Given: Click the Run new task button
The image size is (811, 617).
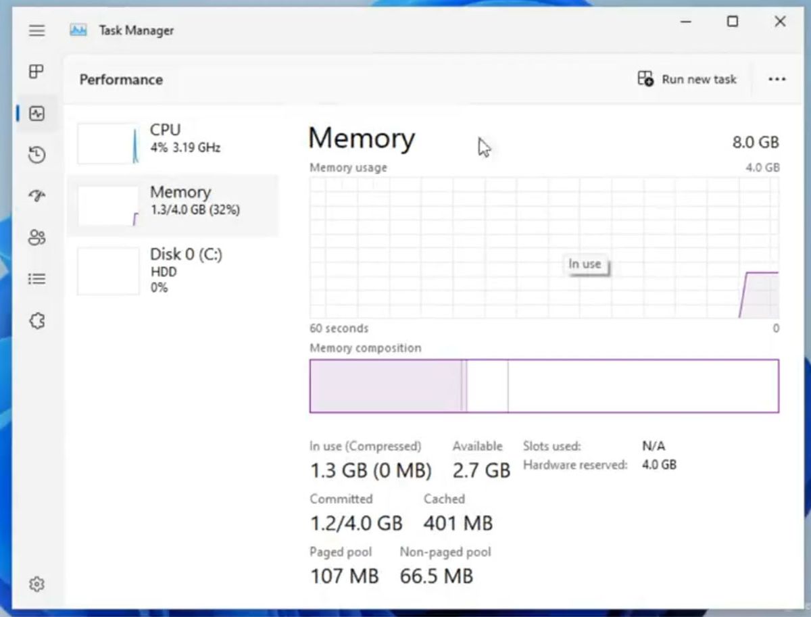Looking at the screenshot, I should tap(687, 79).
